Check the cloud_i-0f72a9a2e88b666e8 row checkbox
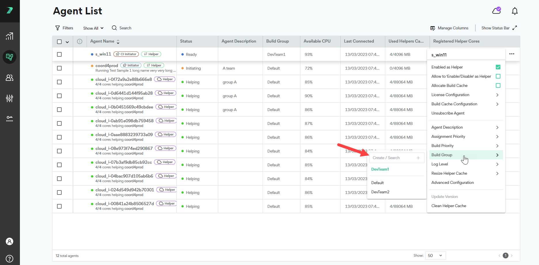The width and height of the screenshot is (539, 265). (x=59, y=82)
